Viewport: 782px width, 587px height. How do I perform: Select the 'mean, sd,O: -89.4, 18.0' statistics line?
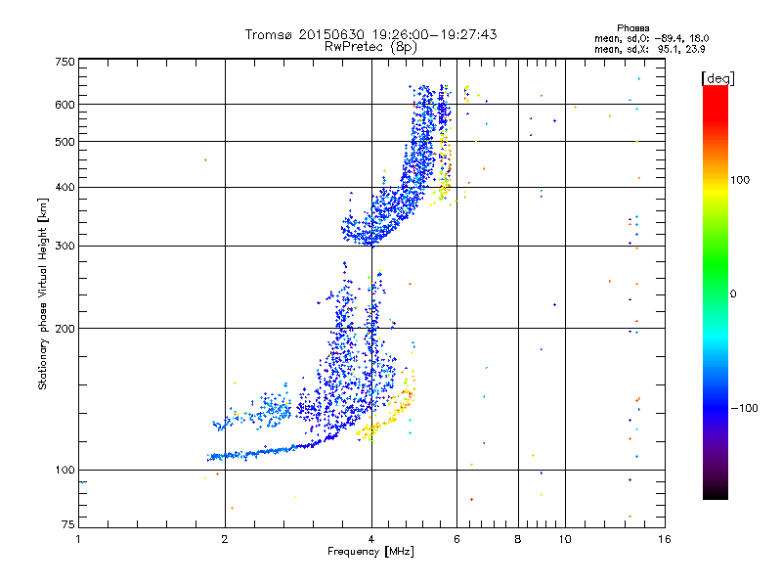tap(651, 38)
